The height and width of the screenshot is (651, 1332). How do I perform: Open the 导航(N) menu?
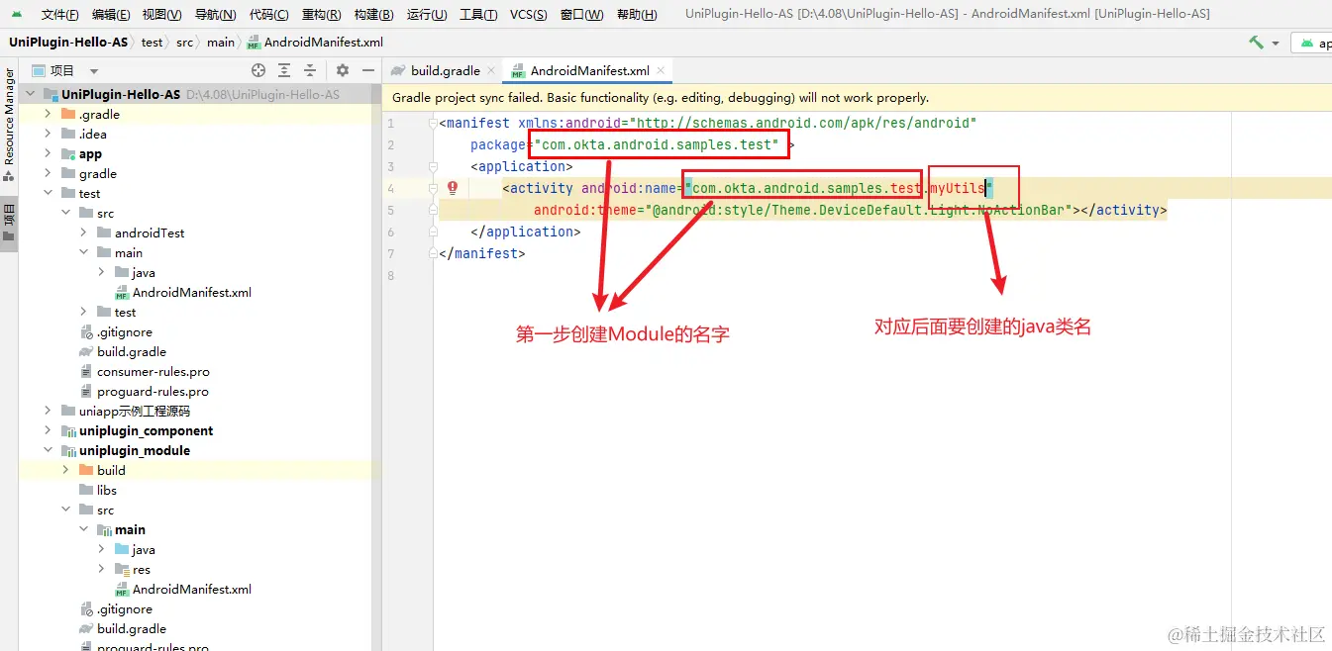tap(215, 14)
